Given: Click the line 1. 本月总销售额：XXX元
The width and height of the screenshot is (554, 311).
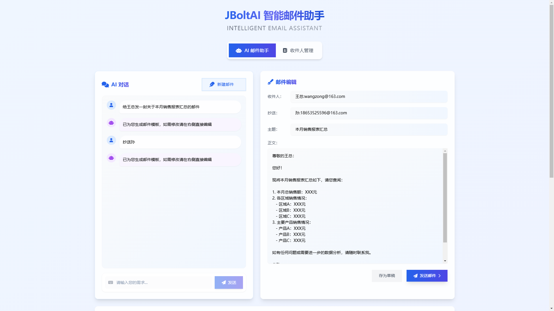Looking at the screenshot, I should [x=295, y=192].
